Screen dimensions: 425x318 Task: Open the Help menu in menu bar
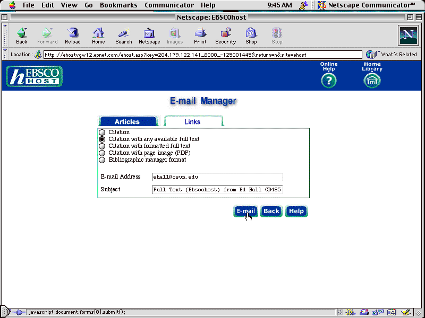(x=208, y=5)
